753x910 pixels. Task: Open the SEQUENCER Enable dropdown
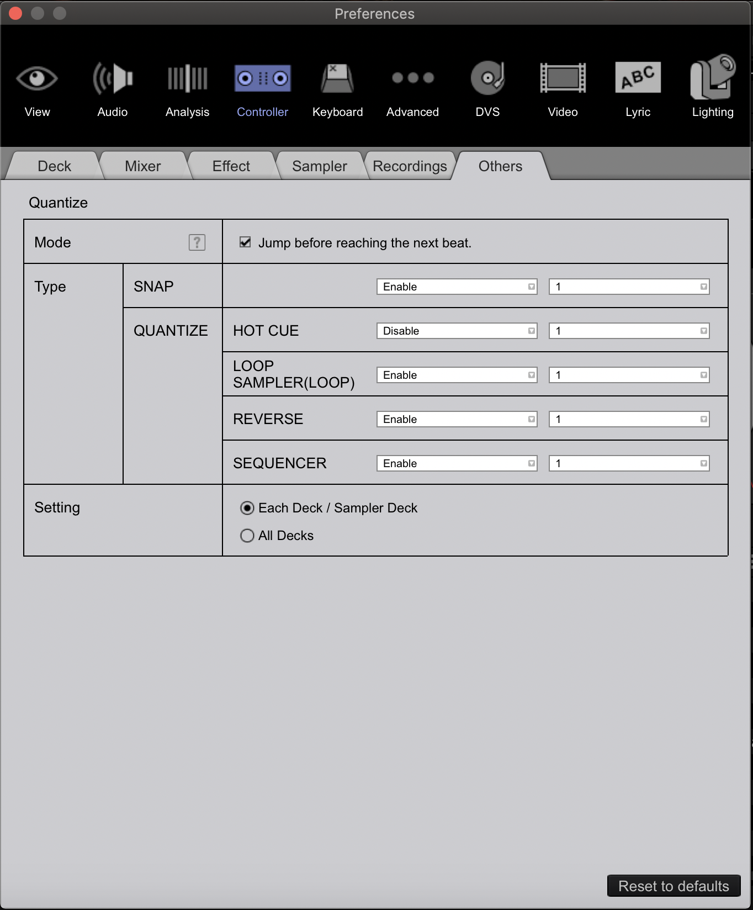[457, 463]
